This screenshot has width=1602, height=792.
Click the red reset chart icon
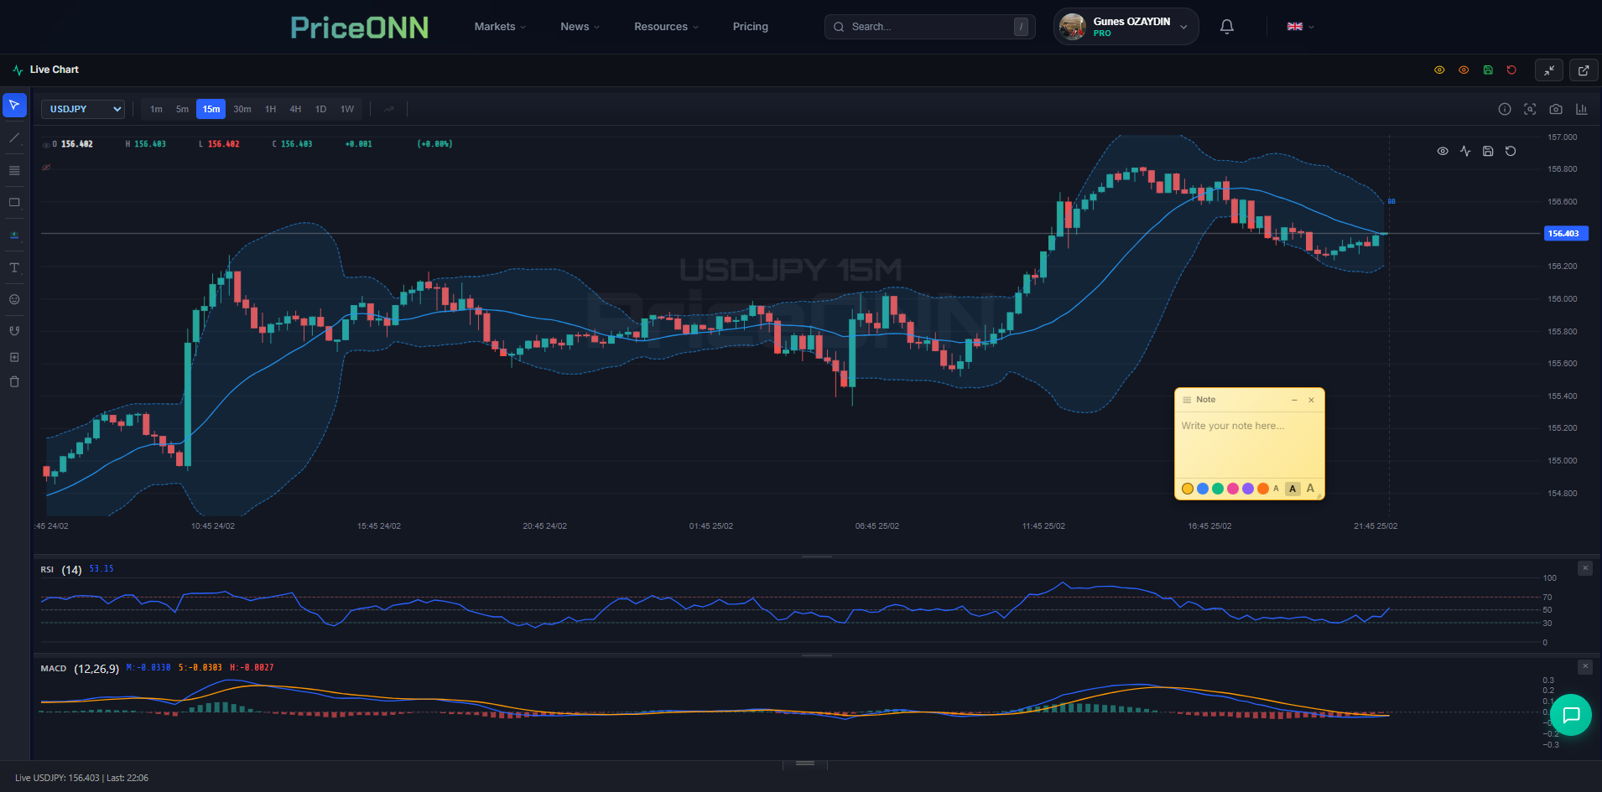1511,70
